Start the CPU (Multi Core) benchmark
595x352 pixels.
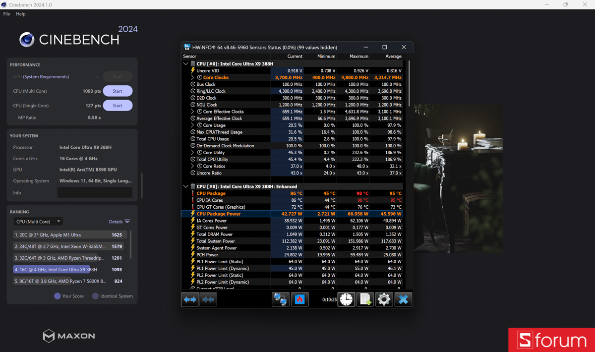click(118, 91)
